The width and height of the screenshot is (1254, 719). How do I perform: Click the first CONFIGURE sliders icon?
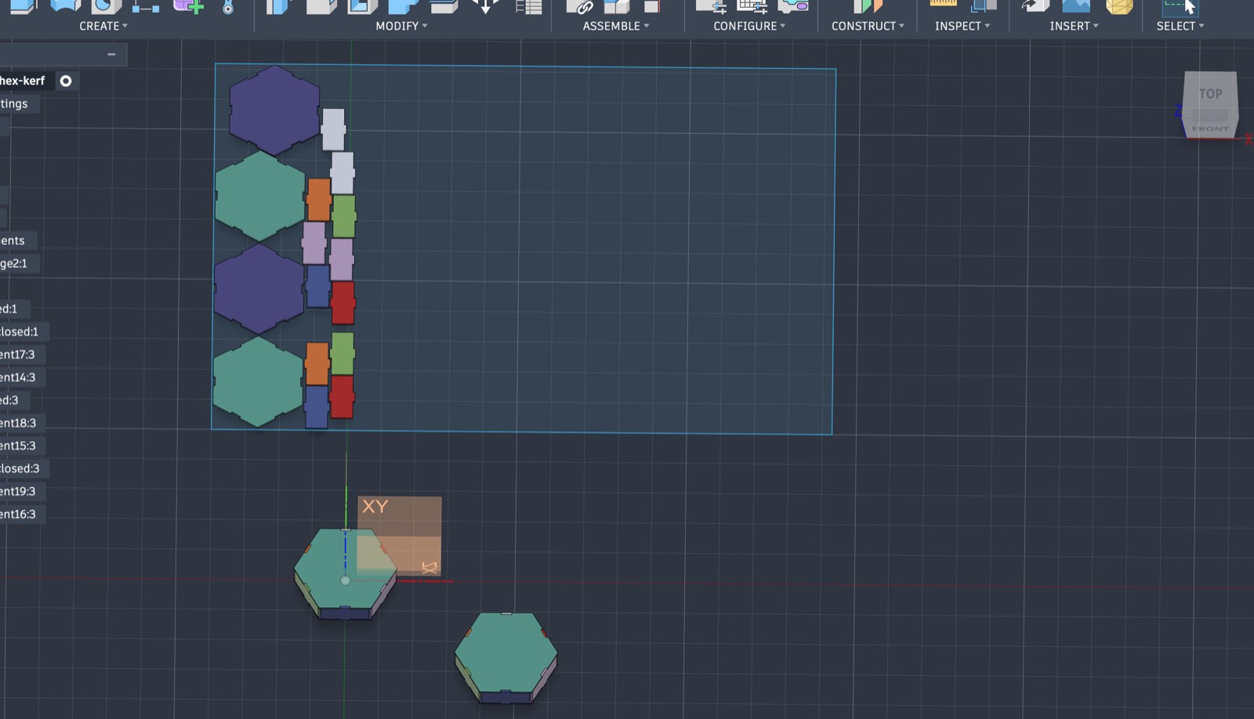pyautogui.click(x=711, y=6)
